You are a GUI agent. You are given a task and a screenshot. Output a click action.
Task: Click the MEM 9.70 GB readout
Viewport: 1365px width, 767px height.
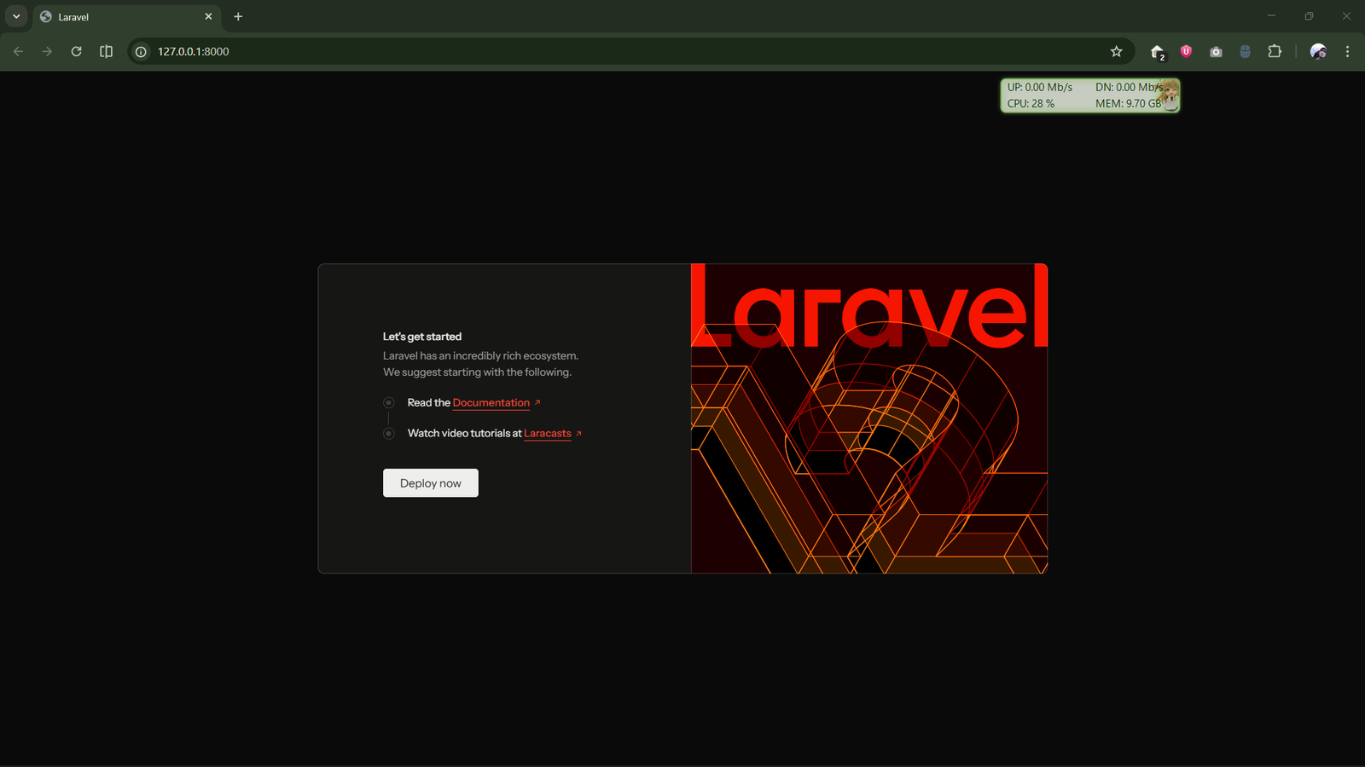point(1128,103)
